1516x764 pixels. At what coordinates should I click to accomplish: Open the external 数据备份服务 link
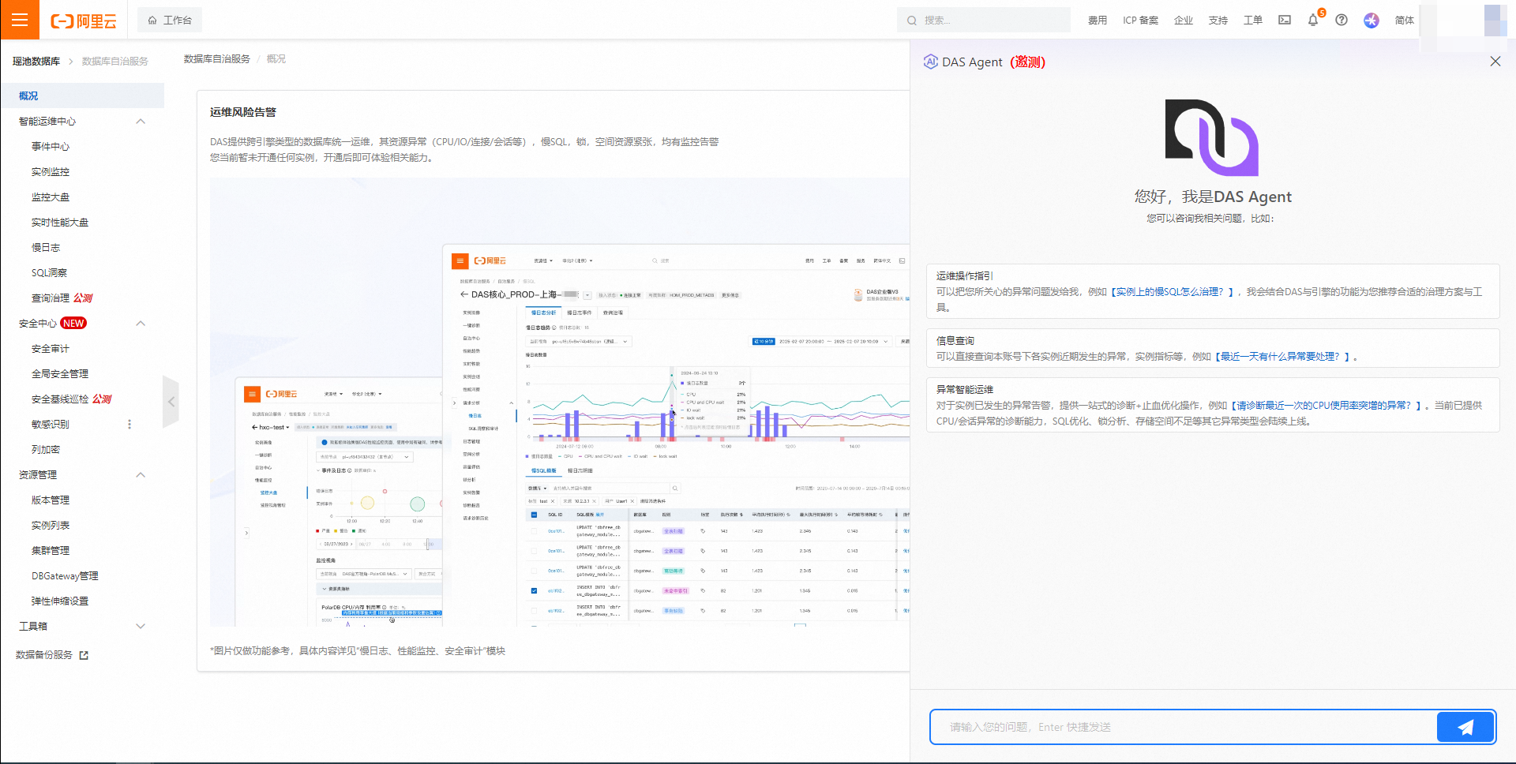click(52, 655)
